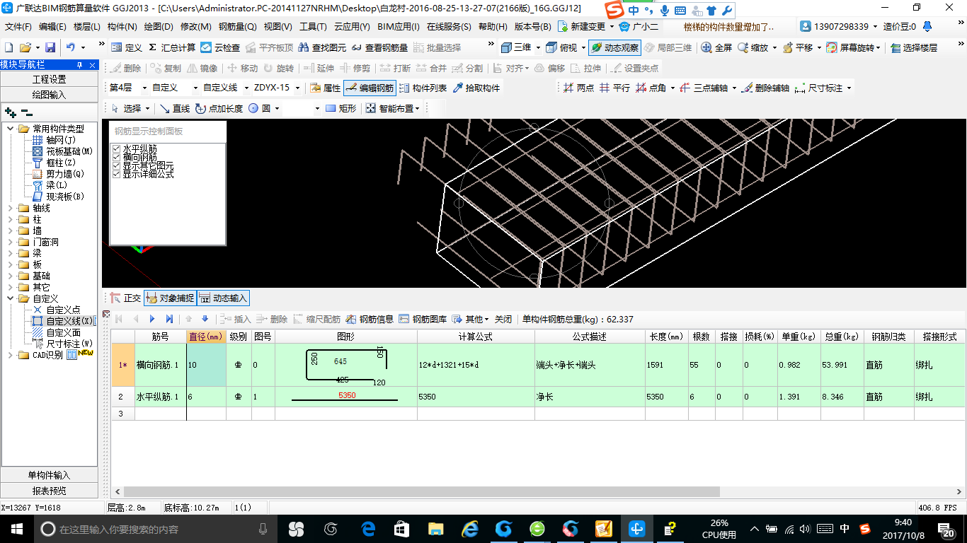Select 两点 two-point axis tool
The image size is (967, 543).
click(578, 88)
